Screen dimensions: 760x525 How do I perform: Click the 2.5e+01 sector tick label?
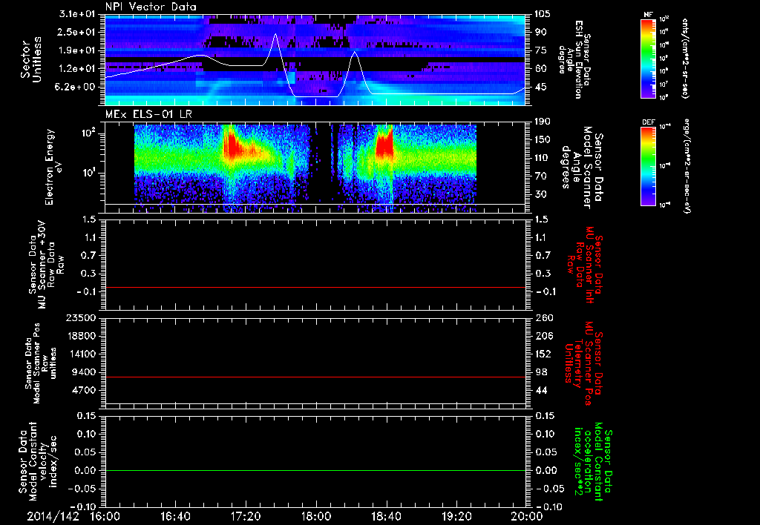pyautogui.click(x=78, y=33)
